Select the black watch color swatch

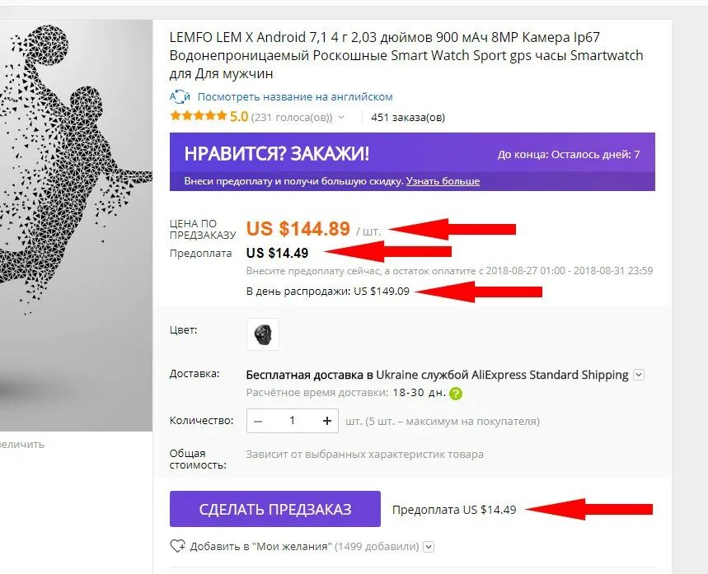point(263,334)
